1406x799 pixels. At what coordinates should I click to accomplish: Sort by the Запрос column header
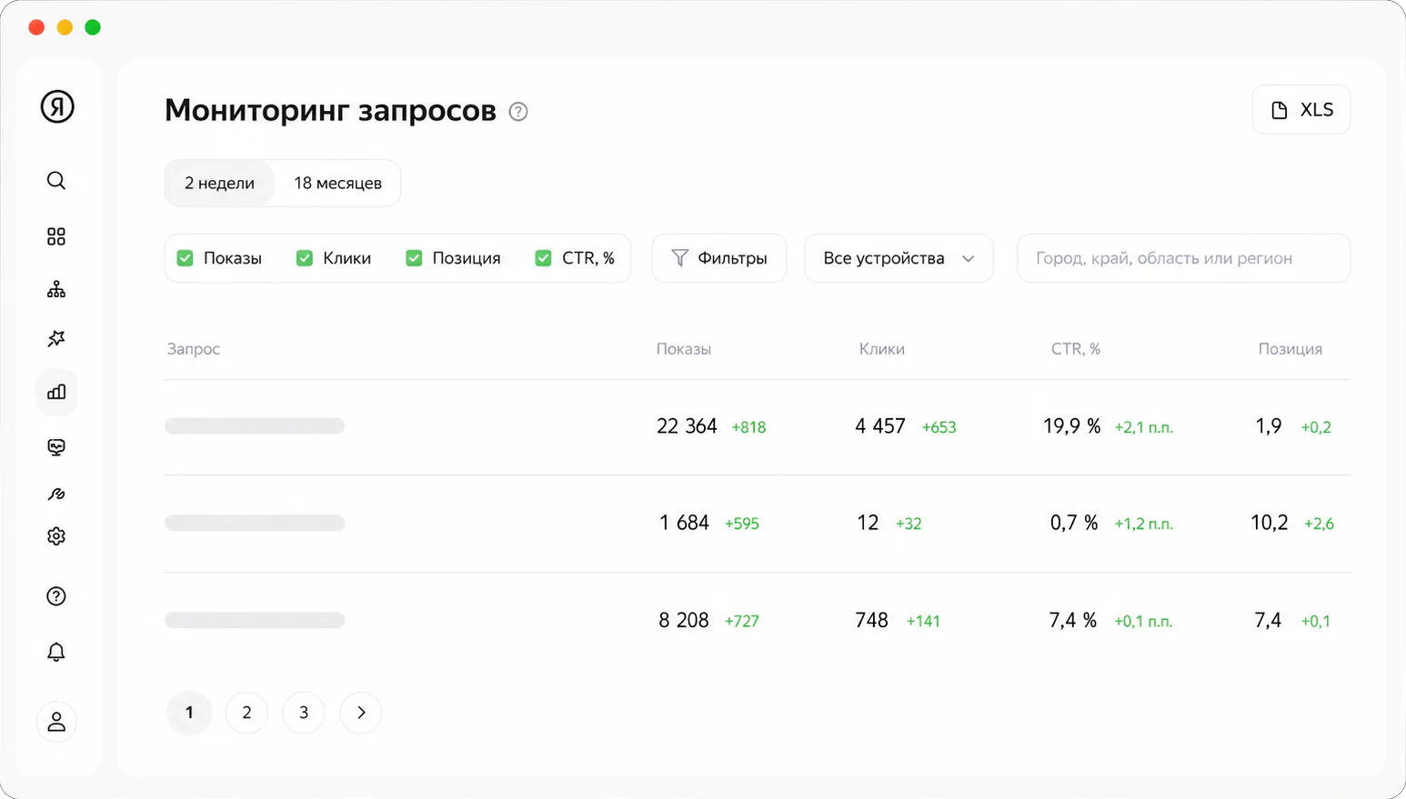194,349
